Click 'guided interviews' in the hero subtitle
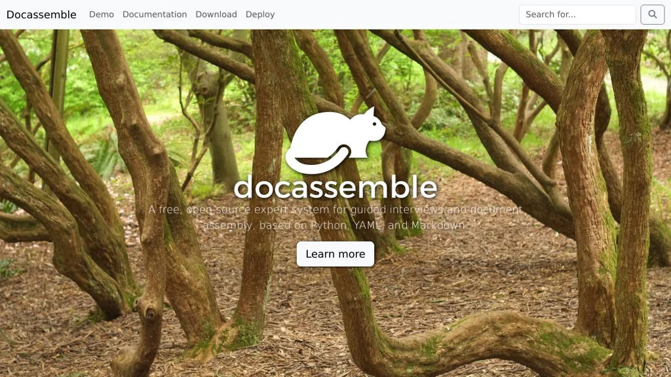Screen dimensions: 671x377 pyautogui.click(x=396, y=210)
